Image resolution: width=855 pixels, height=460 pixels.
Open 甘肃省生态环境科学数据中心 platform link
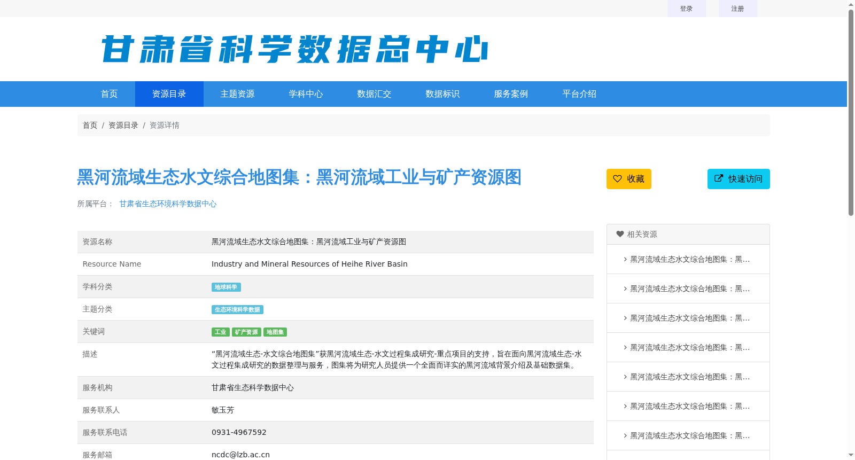168,204
